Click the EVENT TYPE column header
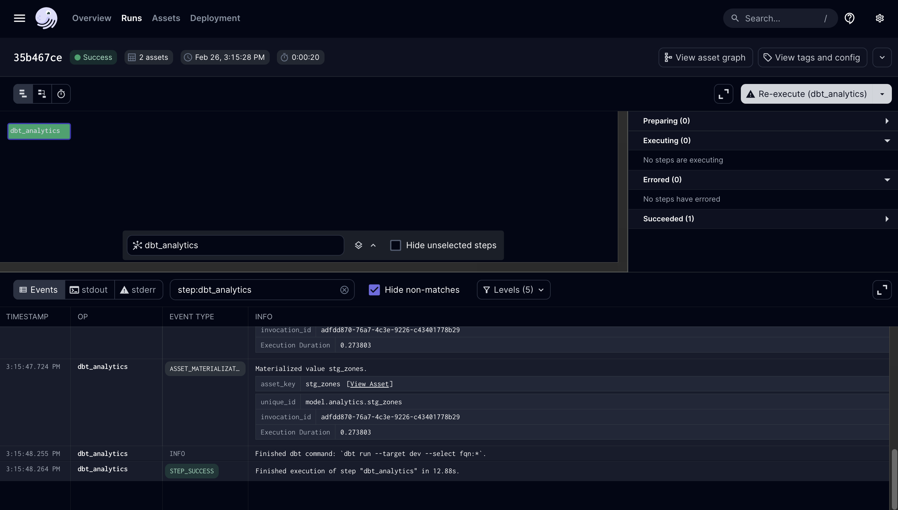This screenshot has width=898, height=510. pyautogui.click(x=192, y=317)
